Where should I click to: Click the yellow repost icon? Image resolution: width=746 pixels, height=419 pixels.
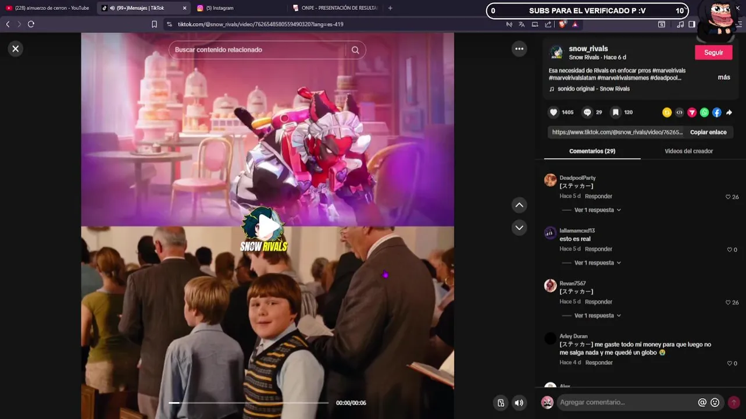[x=667, y=112]
